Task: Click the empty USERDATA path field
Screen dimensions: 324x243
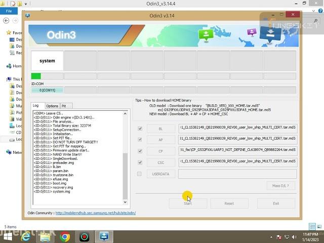Action: point(237,174)
